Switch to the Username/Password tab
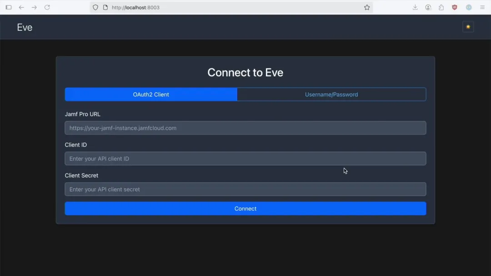 pos(331,94)
